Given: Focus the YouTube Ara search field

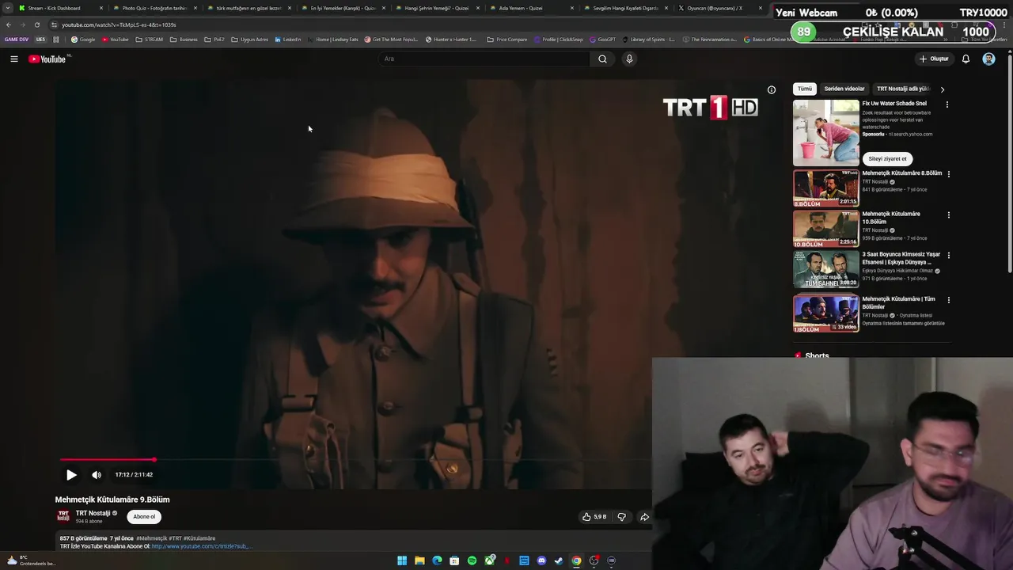Looking at the screenshot, I should 484,59.
